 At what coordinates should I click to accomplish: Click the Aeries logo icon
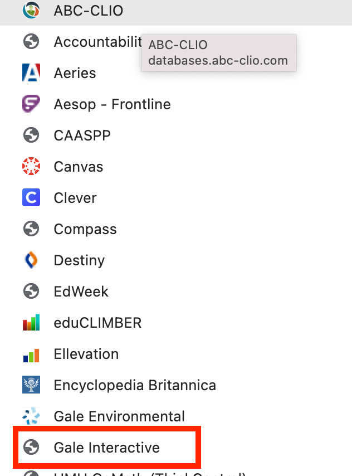click(31, 72)
